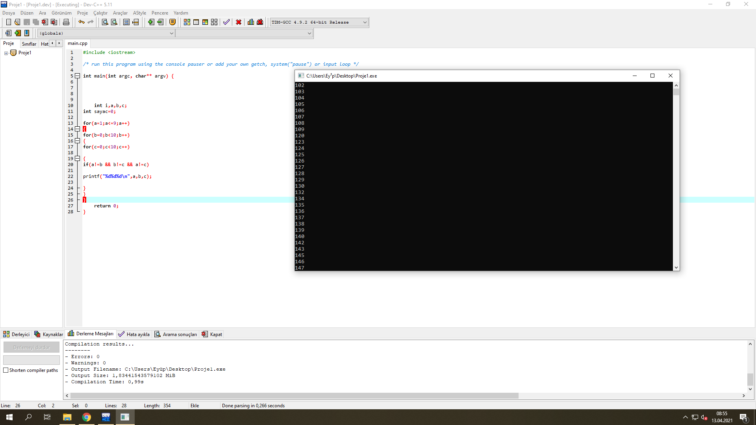
Task: Open the Kaynaklar bottom tab
Action: click(x=49, y=334)
